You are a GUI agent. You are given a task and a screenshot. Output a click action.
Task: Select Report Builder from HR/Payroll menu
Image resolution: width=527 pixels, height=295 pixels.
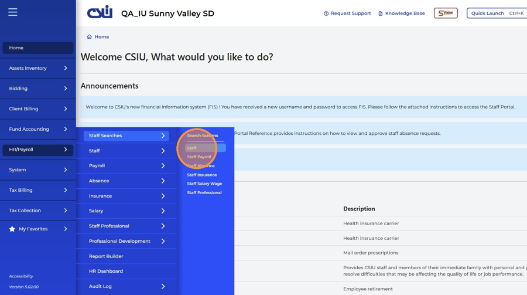pyautogui.click(x=106, y=256)
